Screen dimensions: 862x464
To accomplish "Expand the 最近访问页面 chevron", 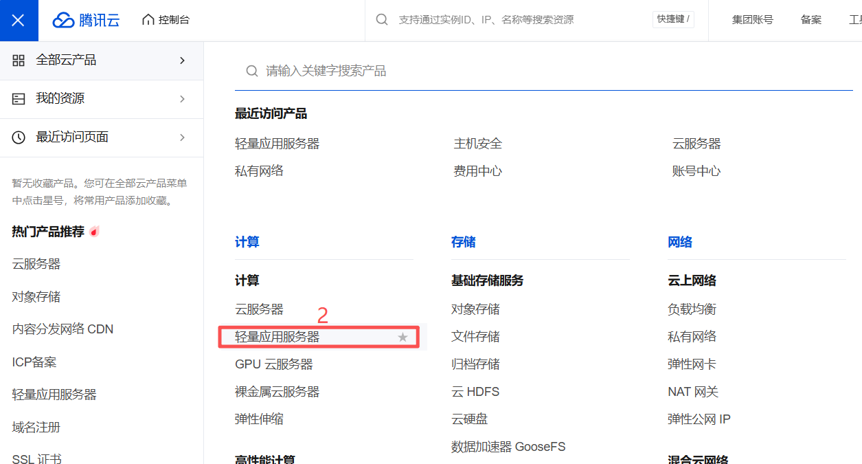I will click(182, 137).
